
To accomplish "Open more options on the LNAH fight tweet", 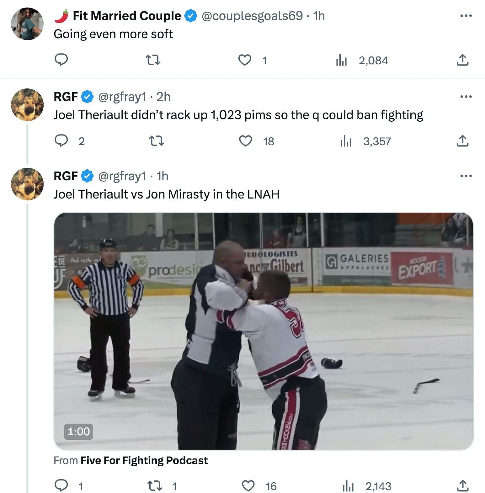I will tap(466, 176).
